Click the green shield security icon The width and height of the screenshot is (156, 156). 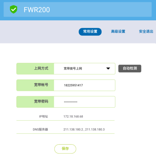14,9
